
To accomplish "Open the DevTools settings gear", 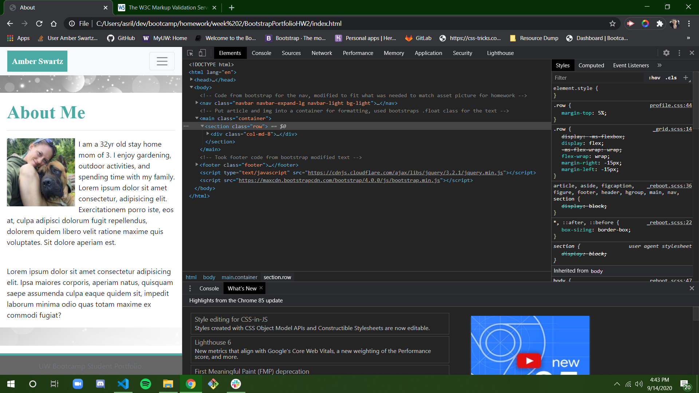I will click(x=666, y=53).
